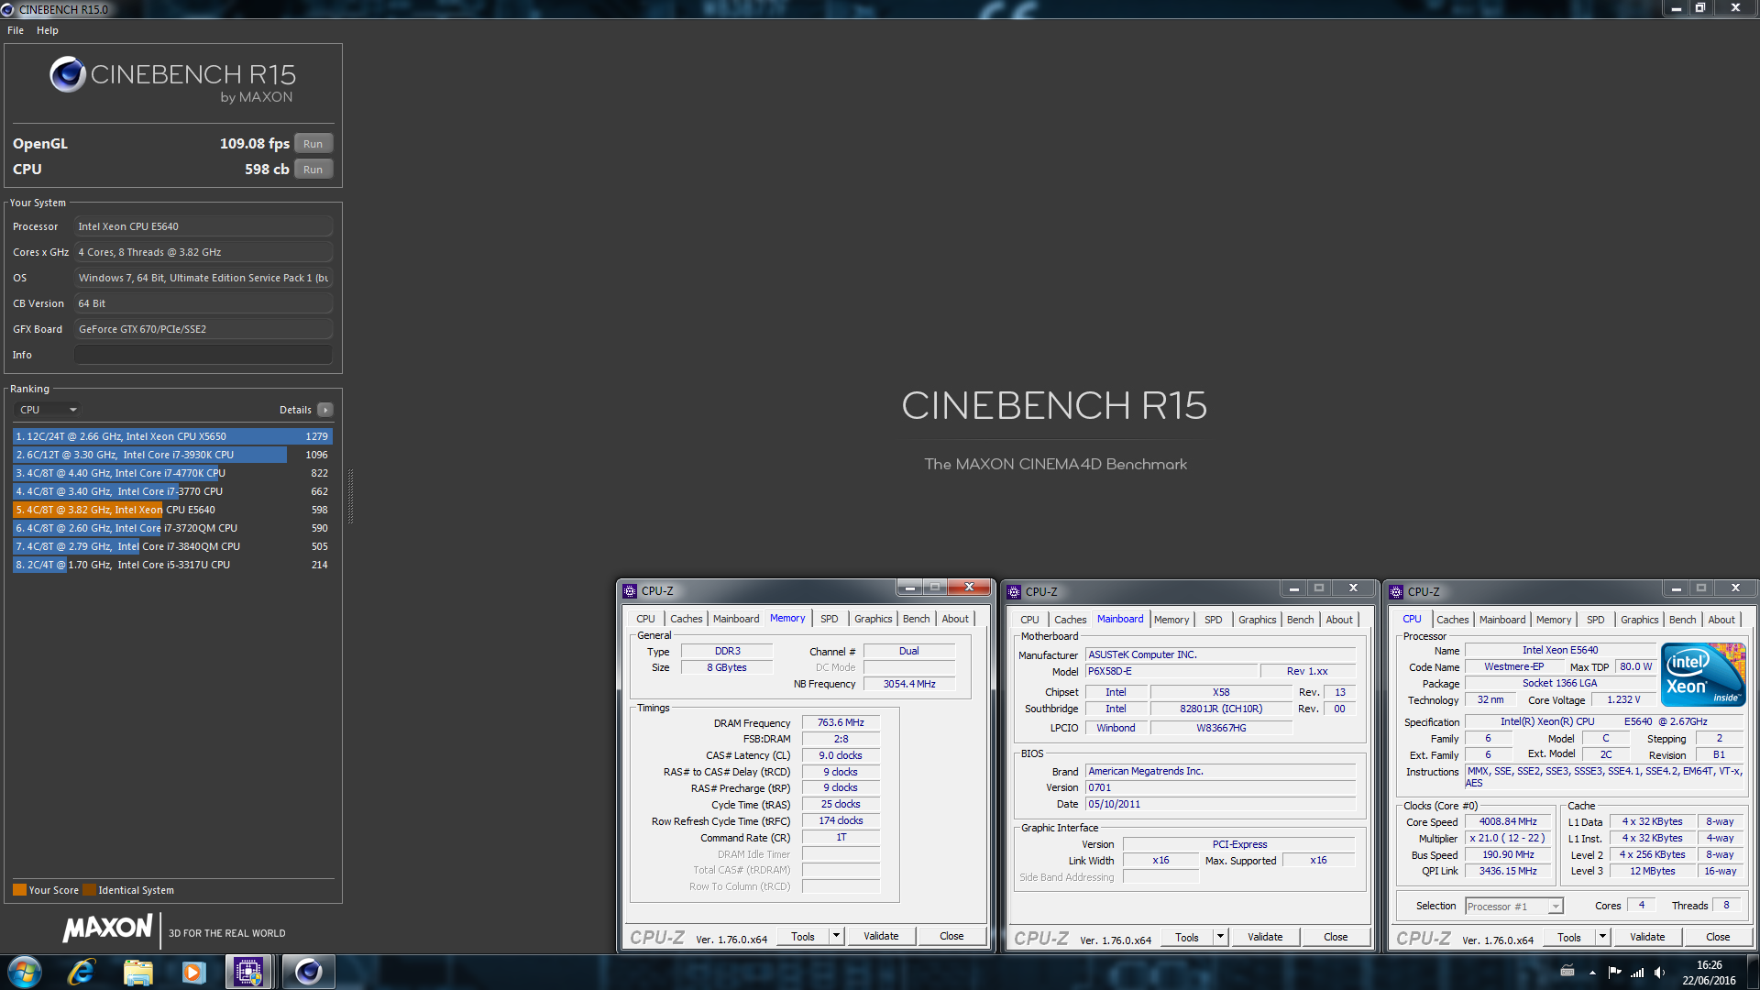
Task: Click Close button in Mainboard CPU-Z window
Action: point(1336,937)
